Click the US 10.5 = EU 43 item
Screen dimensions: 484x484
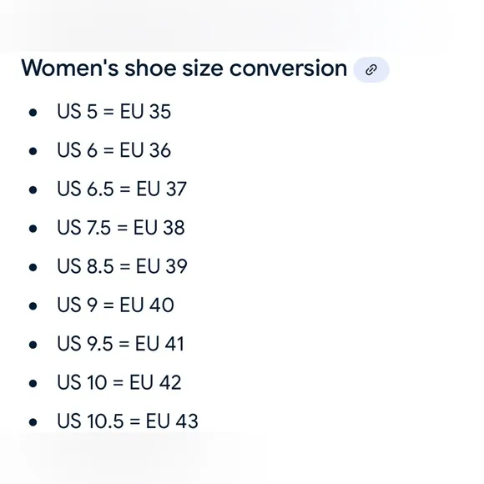(x=128, y=421)
